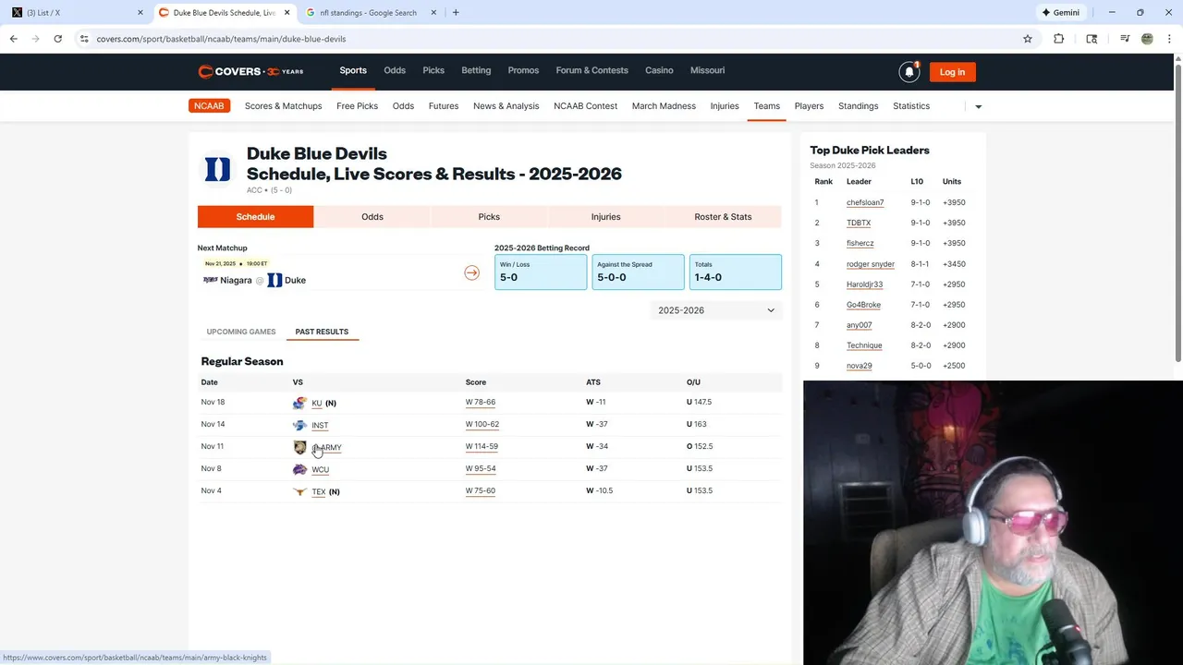Open Scores & Matchups in NCAAB nav
Image resolution: width=1183 pixels, height=665 pixels.
click(x=283, y=106)
